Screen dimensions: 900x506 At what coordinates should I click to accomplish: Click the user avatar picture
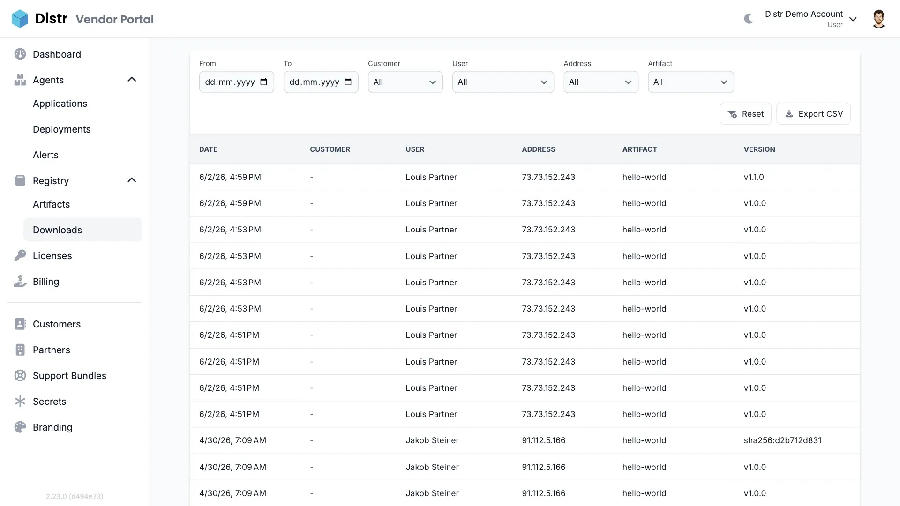(x=878, y=19)
